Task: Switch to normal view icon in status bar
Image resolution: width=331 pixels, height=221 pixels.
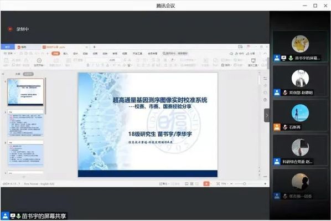Action: point(187,184)
